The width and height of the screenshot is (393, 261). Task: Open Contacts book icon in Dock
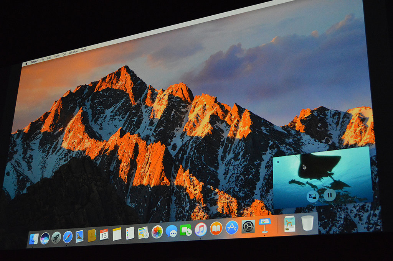tap(92, 235)
